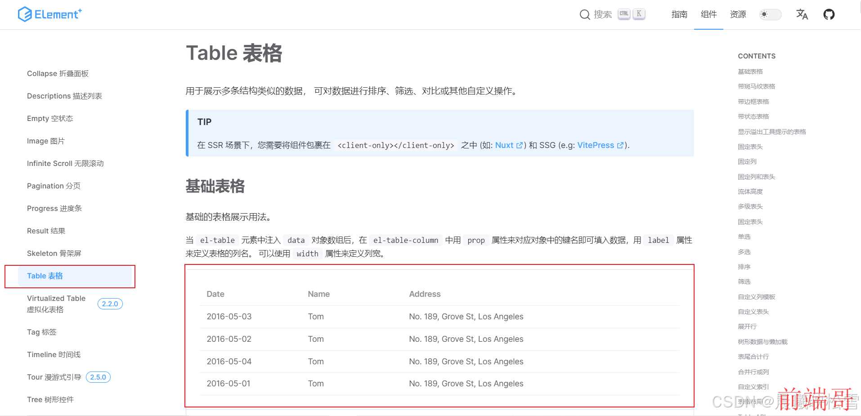
Task: Jump to 固定列 in contents
Action: click(x=747, y=161)
